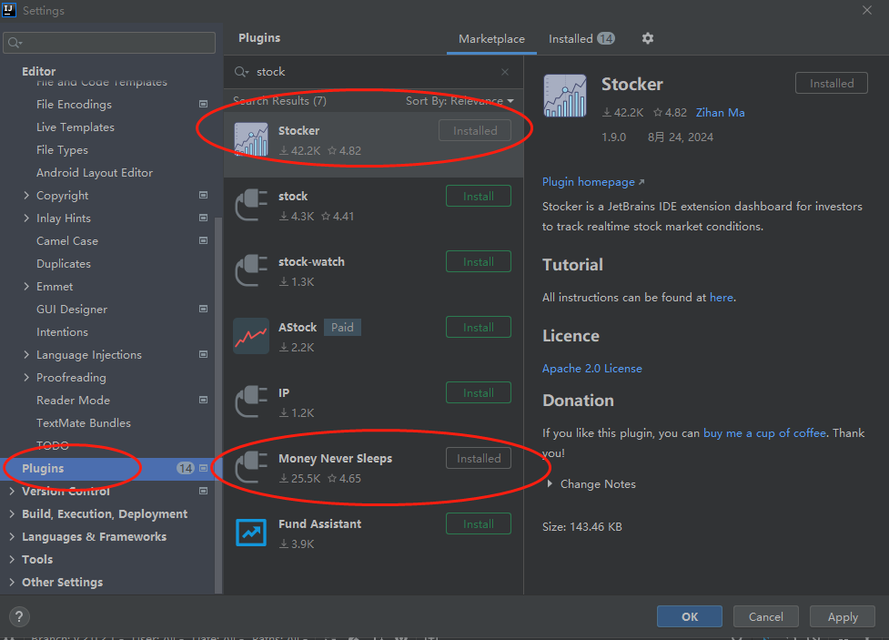Open the Plugin homepage link
Viewport: 889px width, 640px height.
(x=593, y=181)
